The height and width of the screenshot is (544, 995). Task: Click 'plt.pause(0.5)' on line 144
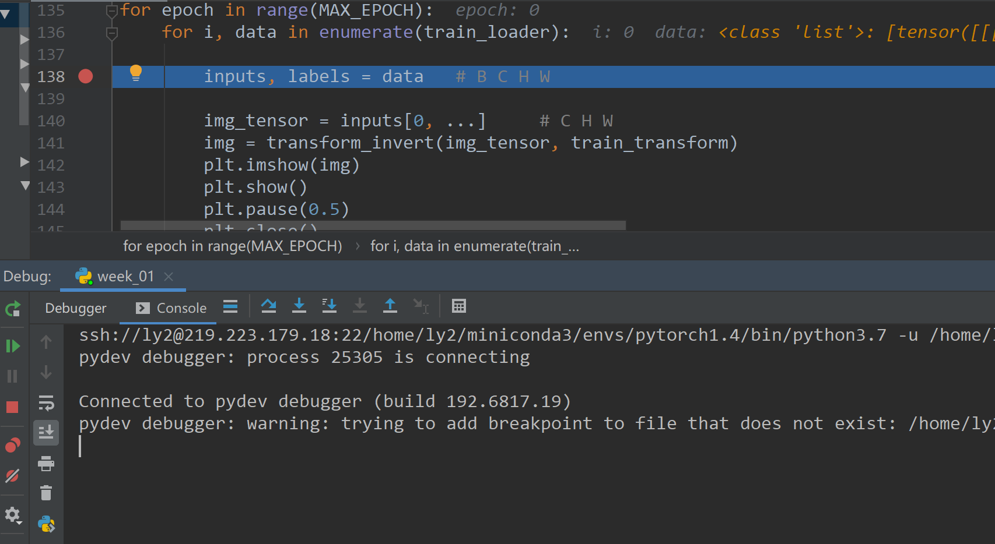pyautogui.click(x=276, y=210)
